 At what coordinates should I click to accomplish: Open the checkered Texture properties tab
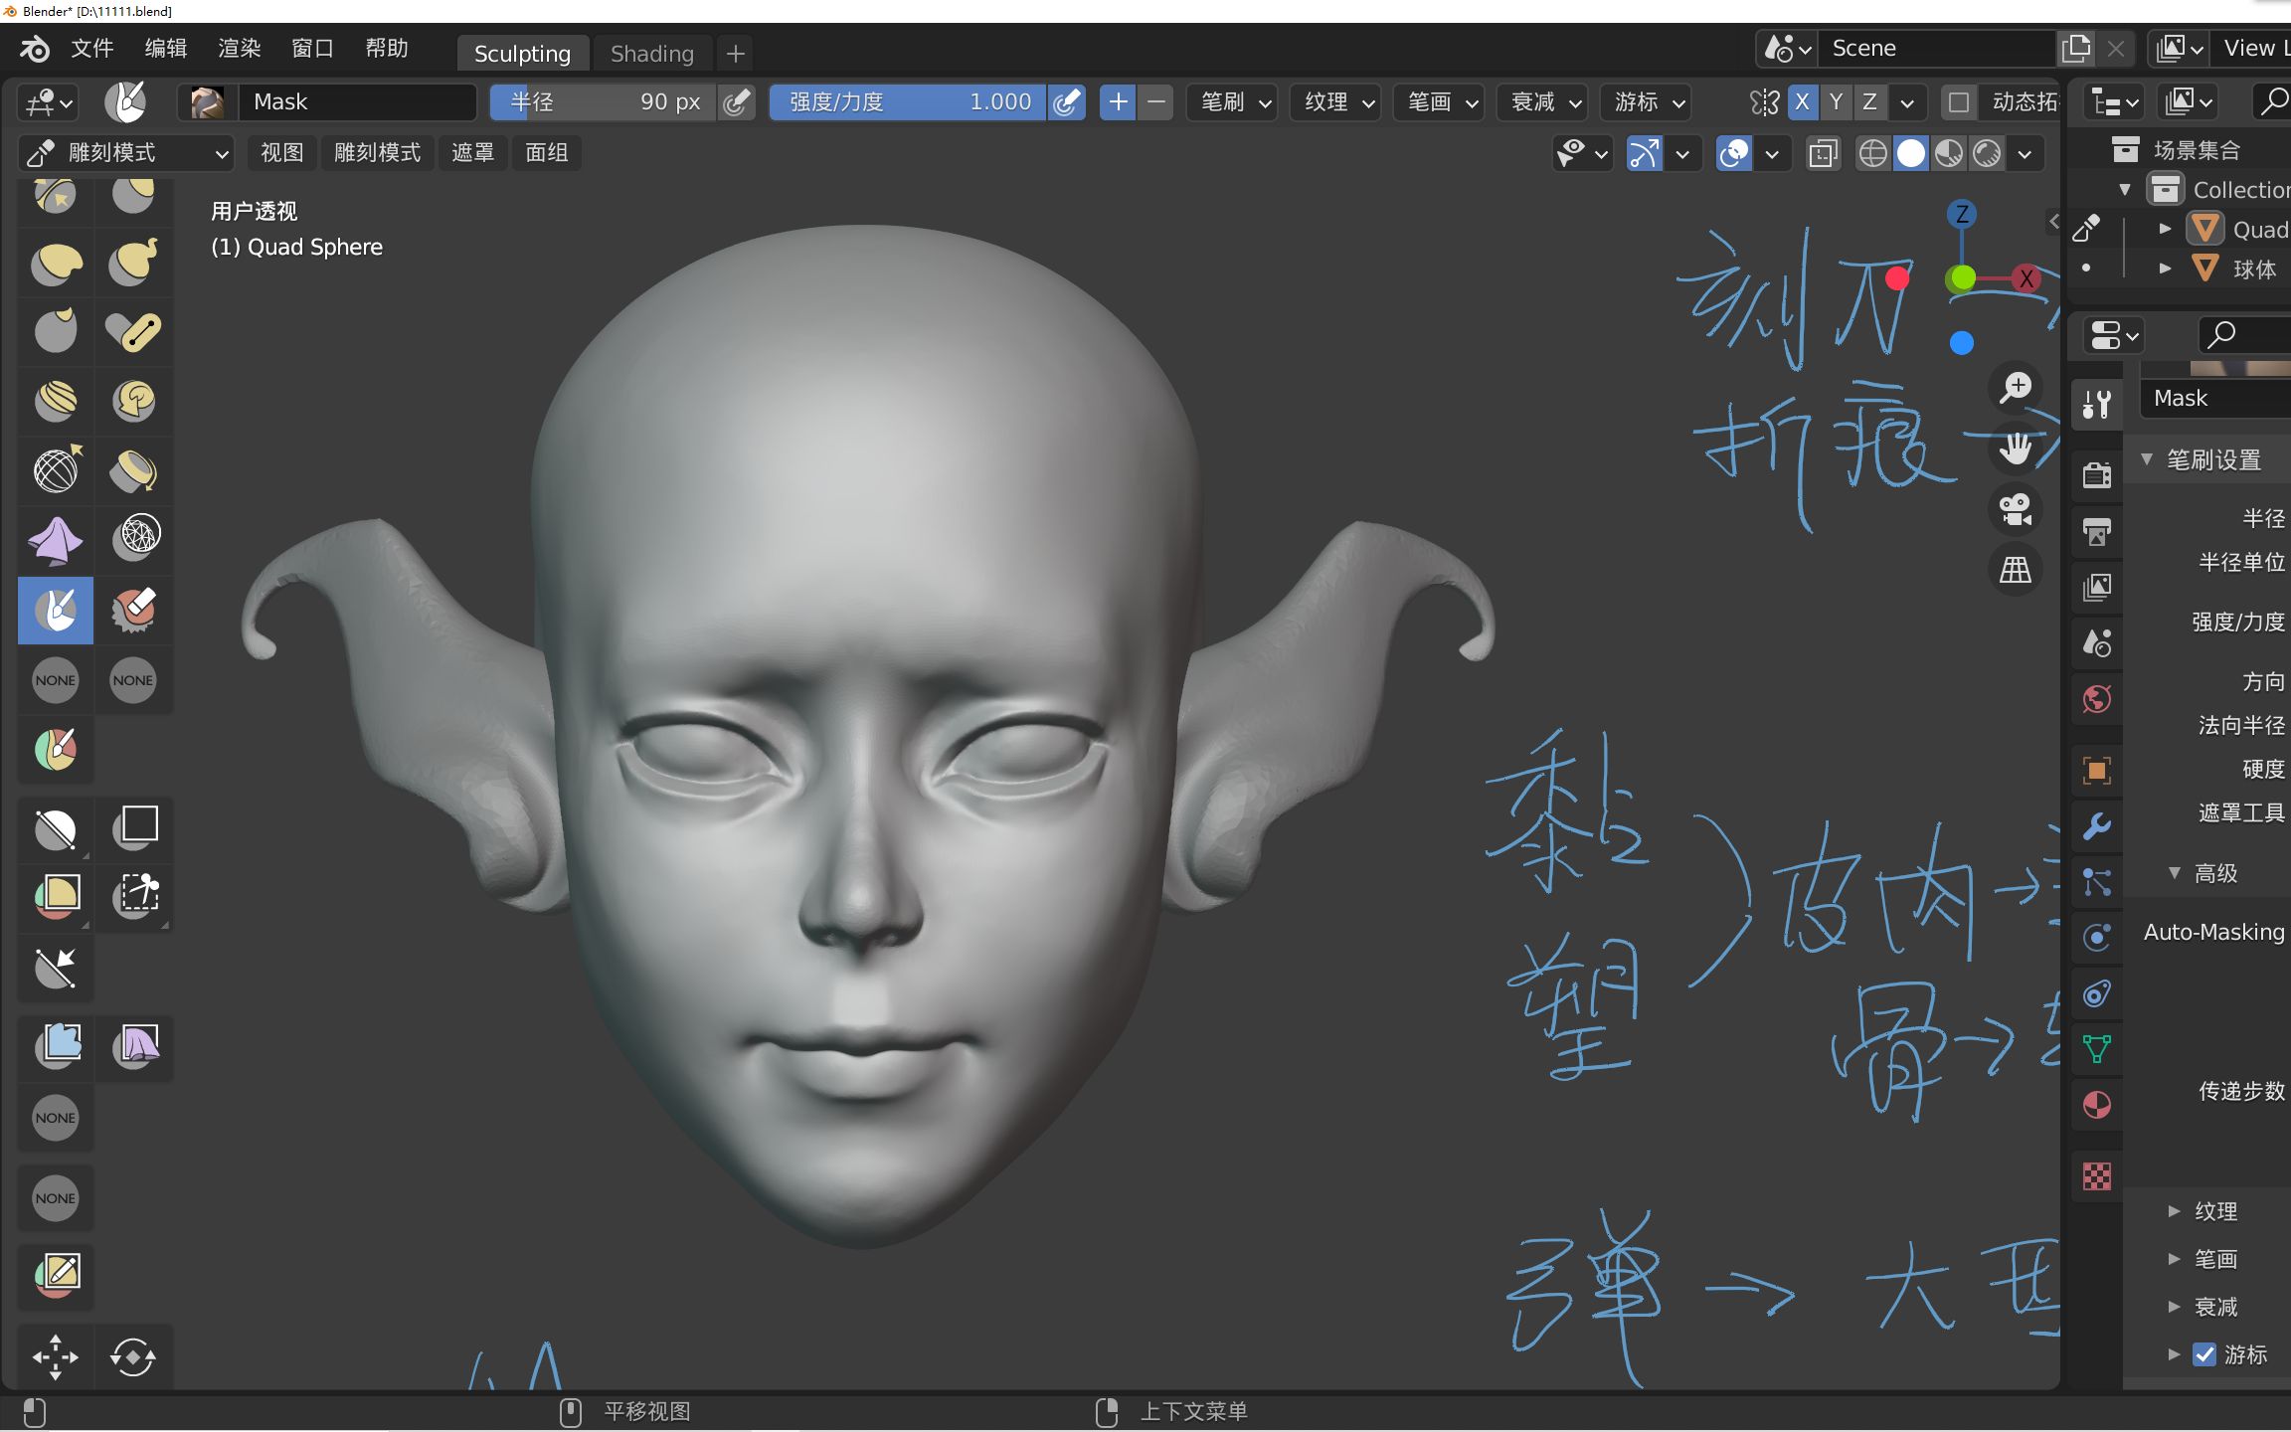click(x=2097, y=1176)
